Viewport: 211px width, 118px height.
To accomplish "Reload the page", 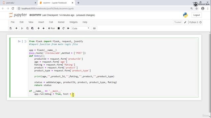I will click(x=13, y=9).
